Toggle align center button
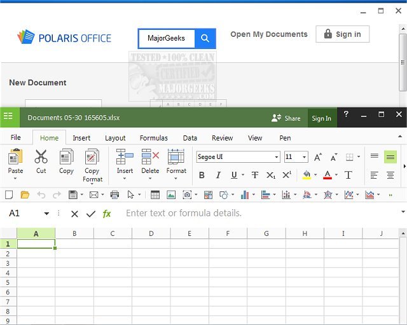This screenshot has height=325, width=407. (390, 175)
